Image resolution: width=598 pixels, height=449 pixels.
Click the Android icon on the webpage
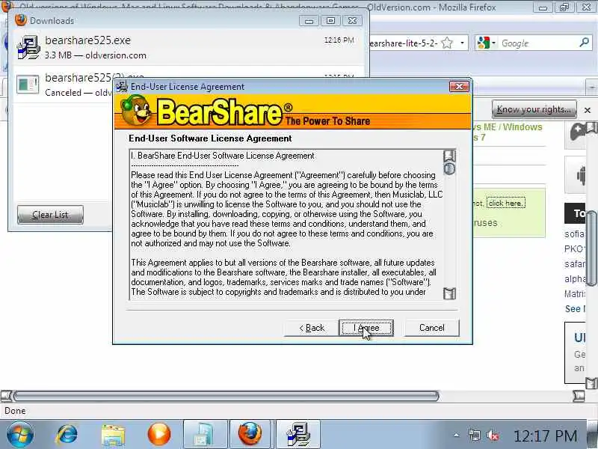click(x=581, y=176)
